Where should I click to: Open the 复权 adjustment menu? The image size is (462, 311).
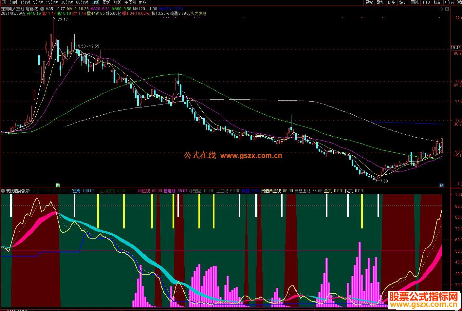click(x=369, y=2)
